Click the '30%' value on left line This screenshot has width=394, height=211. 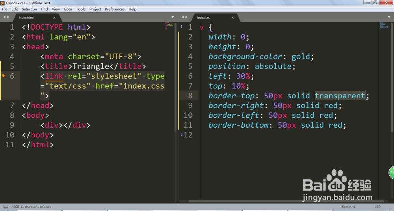tap(243, 76)
